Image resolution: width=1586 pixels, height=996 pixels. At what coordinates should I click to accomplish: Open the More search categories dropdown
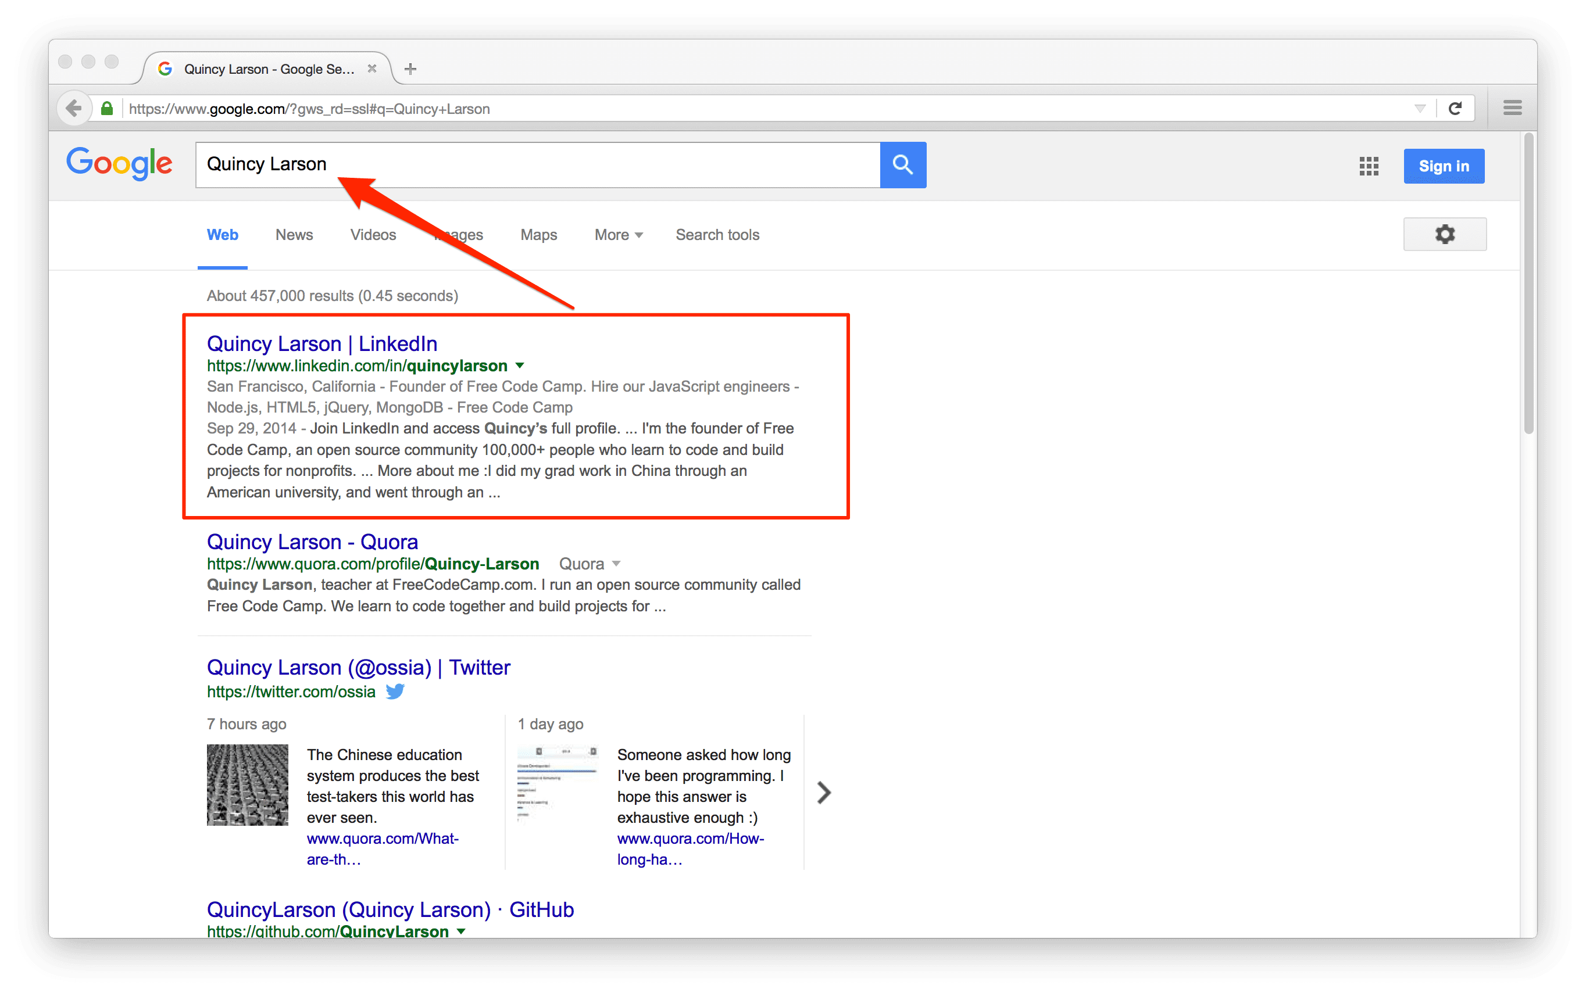pyautogui.click(x=618, y=234)
